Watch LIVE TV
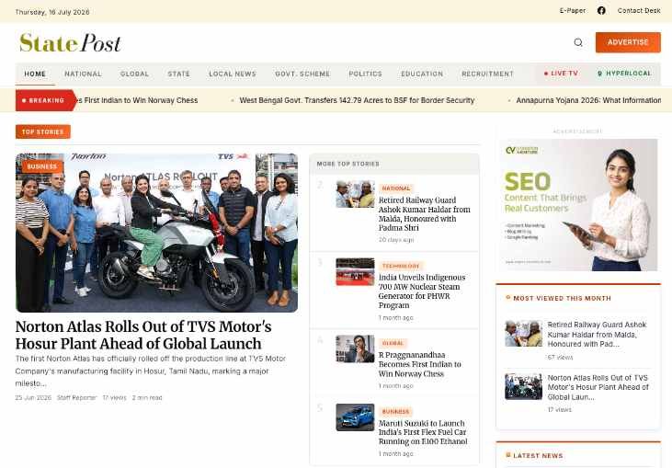This screenshot has width=672, height=468. 561,74
